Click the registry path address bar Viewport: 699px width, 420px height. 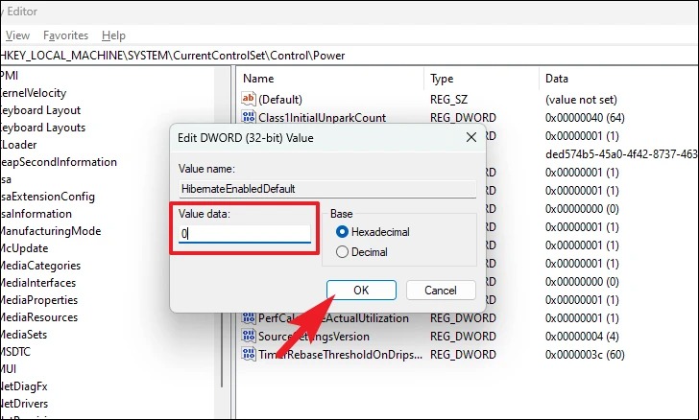pyautogui.click(x=349, y=56)
